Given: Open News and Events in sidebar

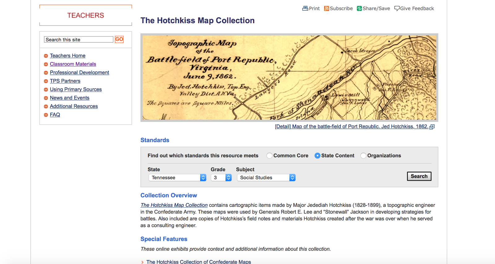Looking at the screenshot, I should point(70,97).
